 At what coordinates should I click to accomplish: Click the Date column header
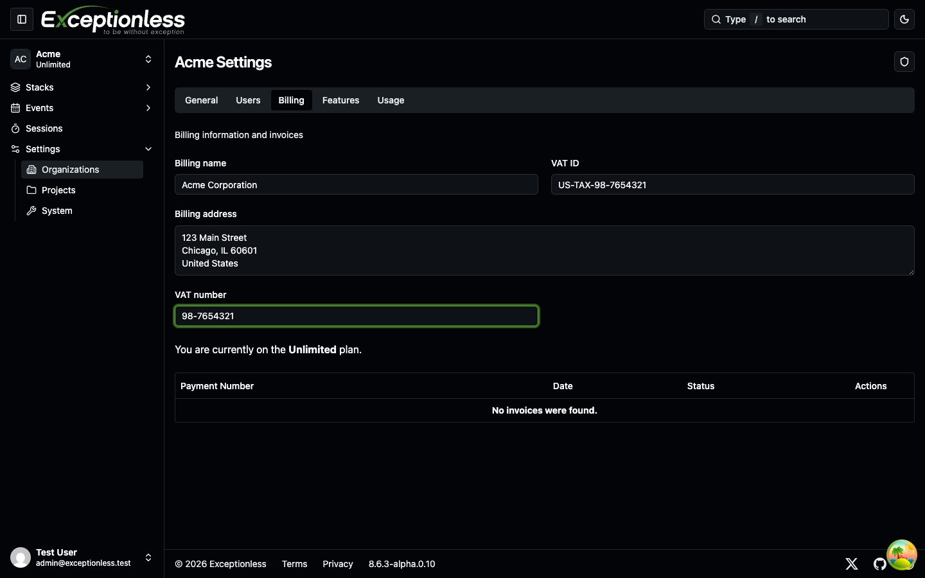pos(563,386)
